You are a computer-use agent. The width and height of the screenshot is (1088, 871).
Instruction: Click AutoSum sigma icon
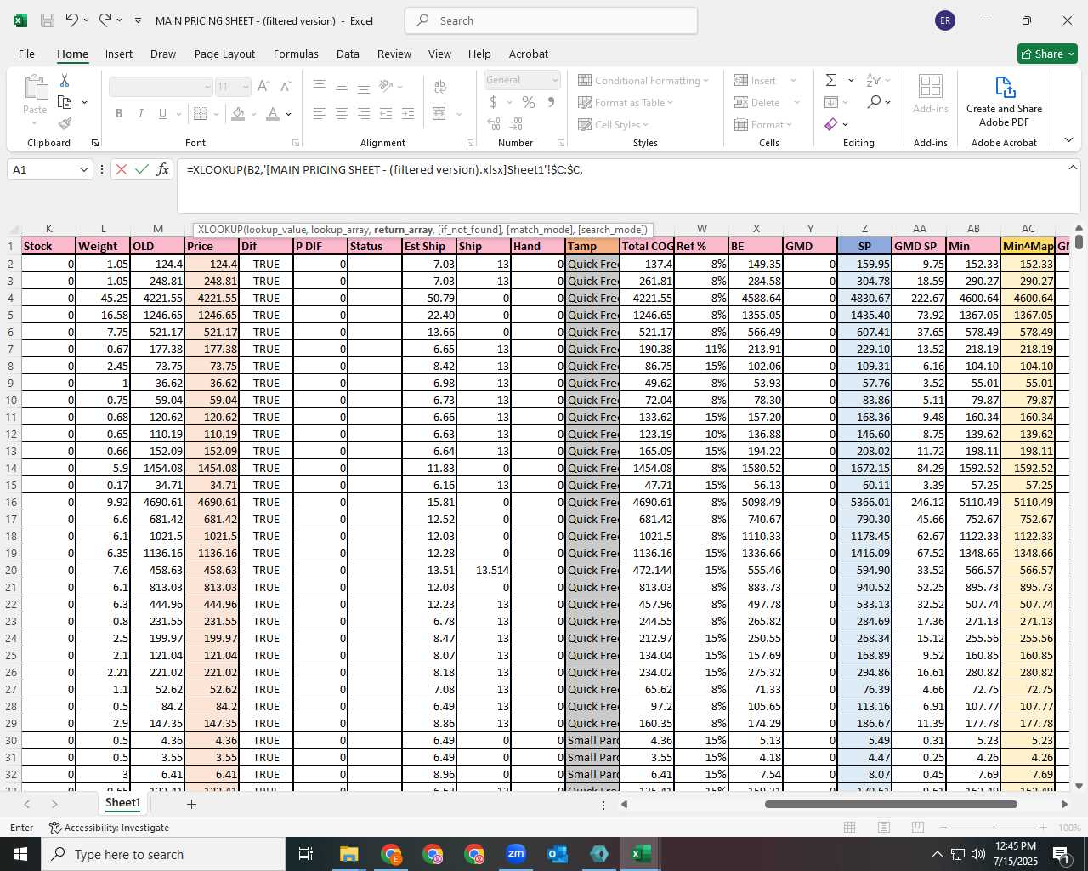[x=831, y=80]
